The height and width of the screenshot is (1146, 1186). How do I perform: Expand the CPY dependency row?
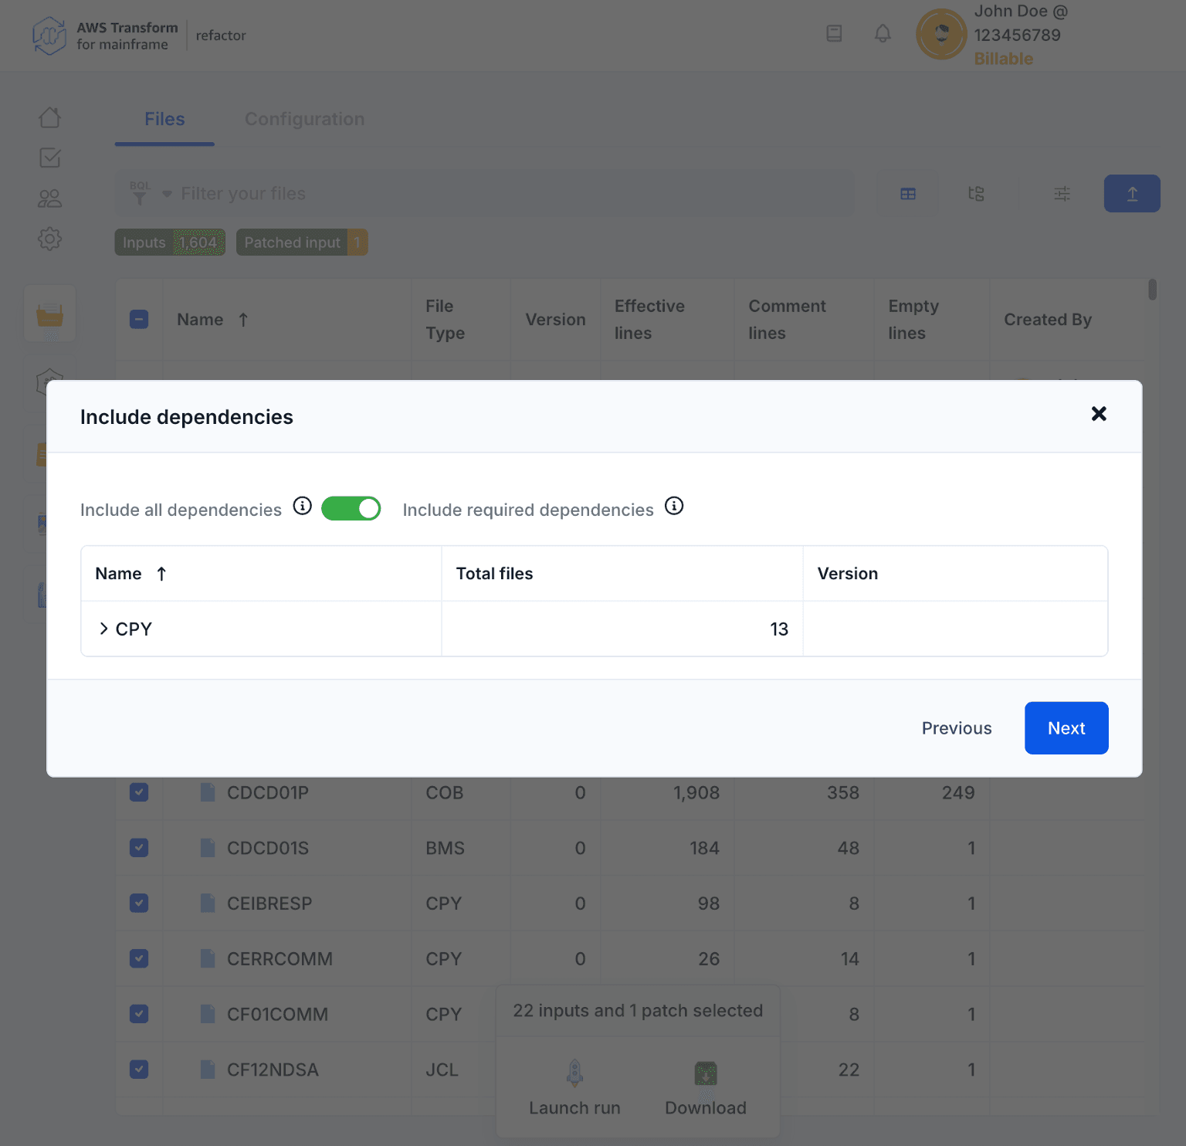(103, 629)
